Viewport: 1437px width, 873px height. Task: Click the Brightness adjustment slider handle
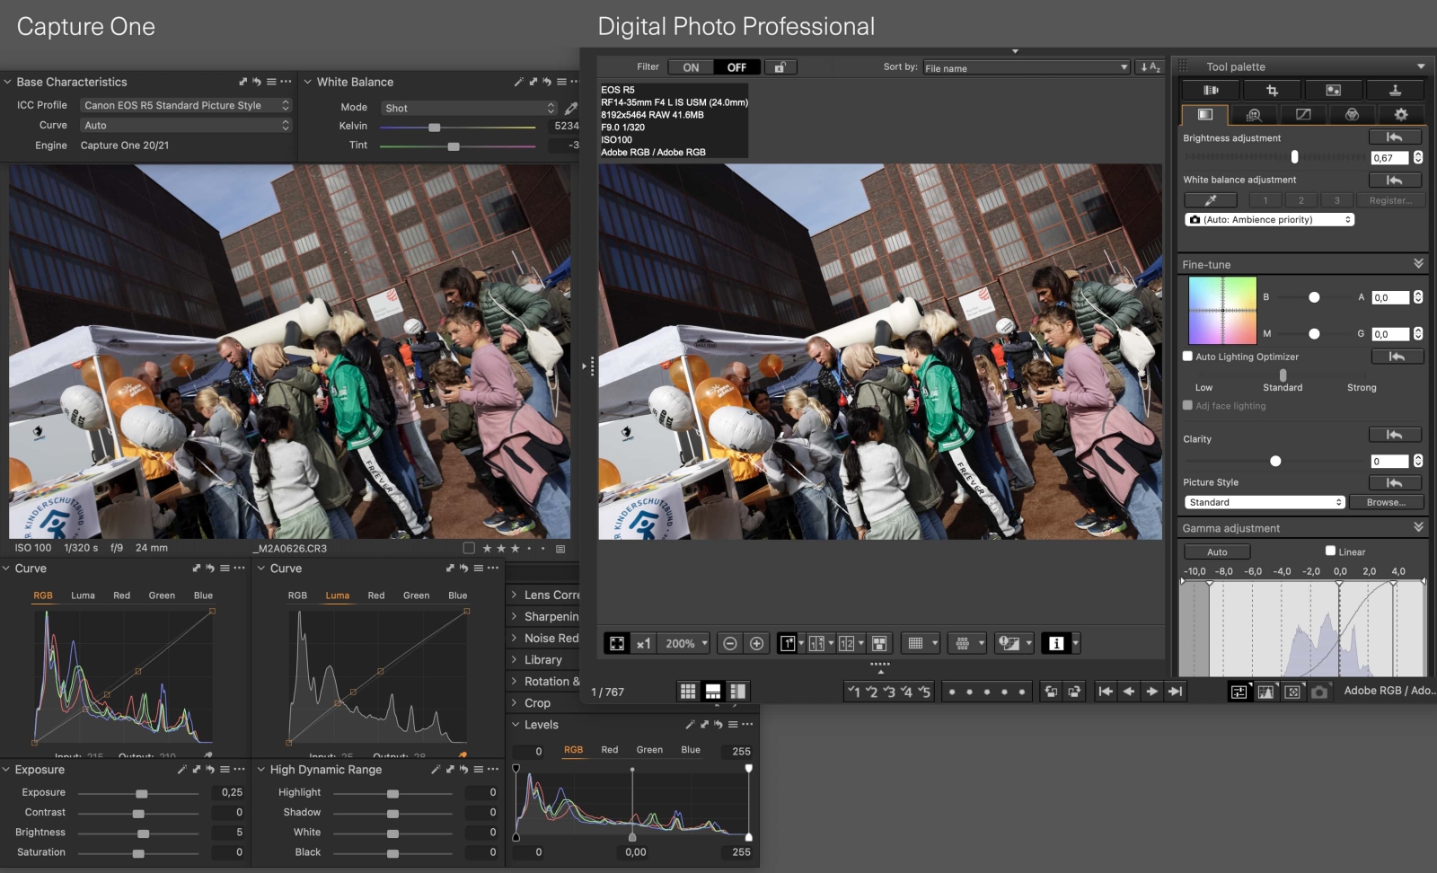tap(1294, 157)
